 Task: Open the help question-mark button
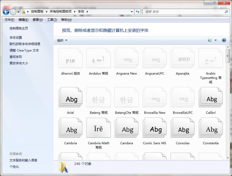[x=224, y=40]
